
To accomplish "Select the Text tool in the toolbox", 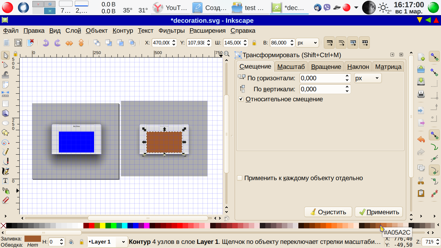I will click(5, 181).
